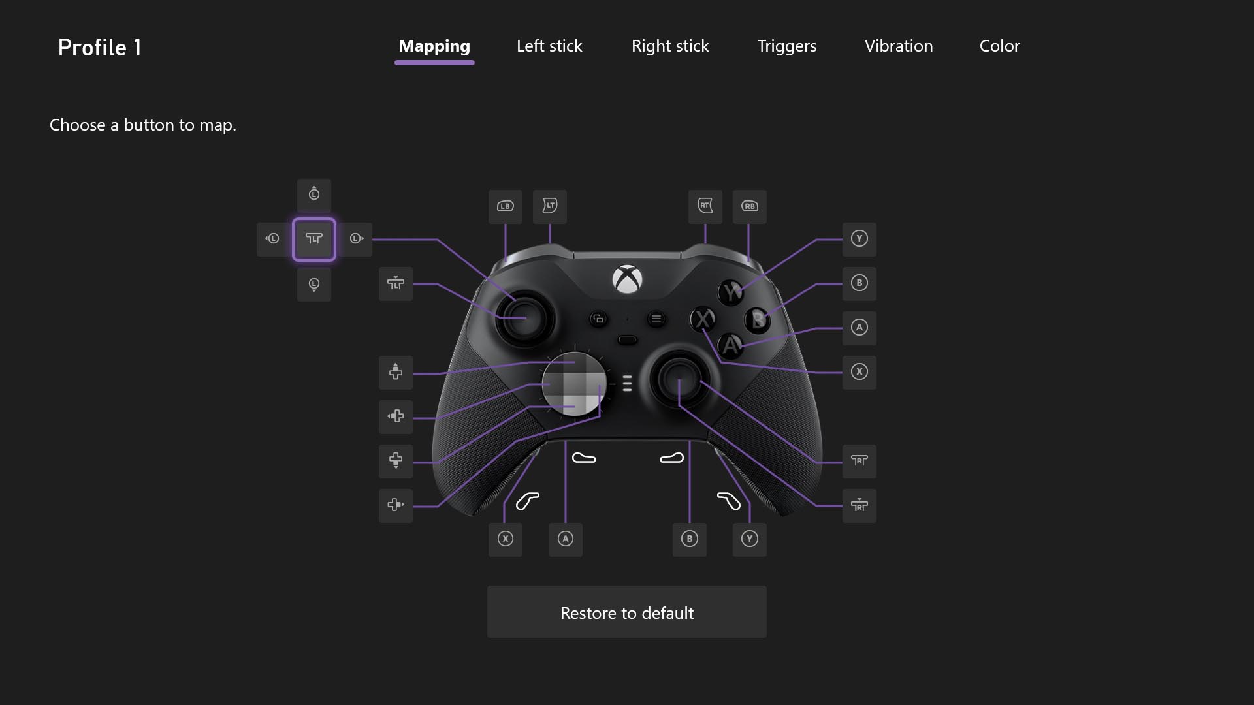Switch to the Triggers tab
The height and width of the screenshot is (705, 1254).
coord(787,46)
